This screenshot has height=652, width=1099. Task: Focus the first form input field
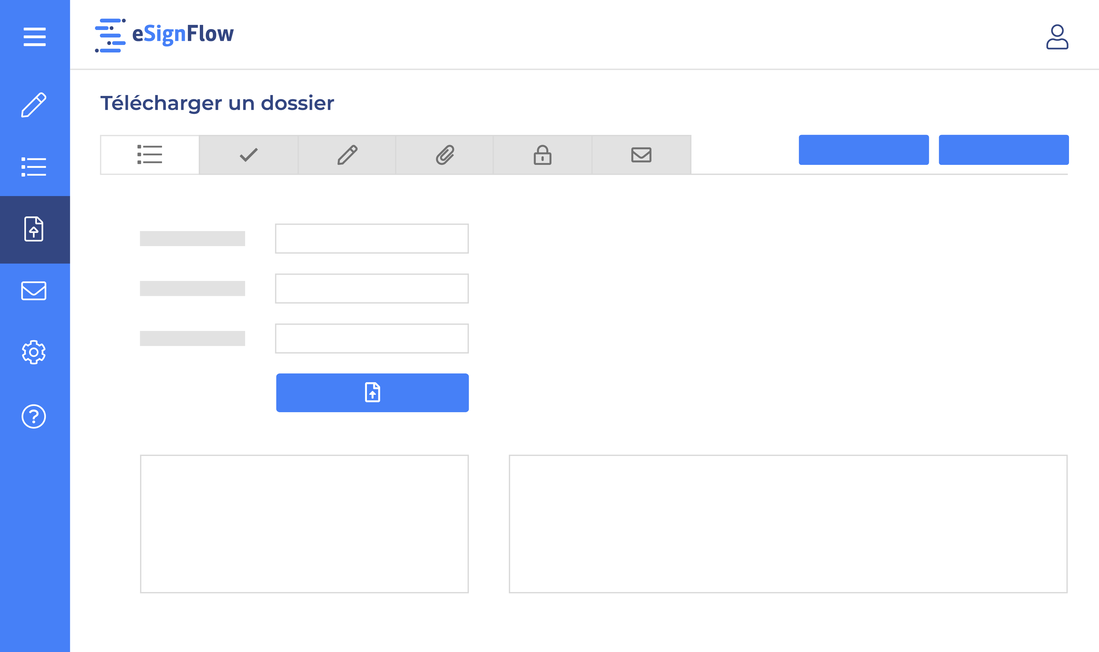372,239
